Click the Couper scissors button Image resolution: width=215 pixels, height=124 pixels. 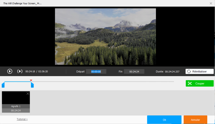tap(200, 84)
